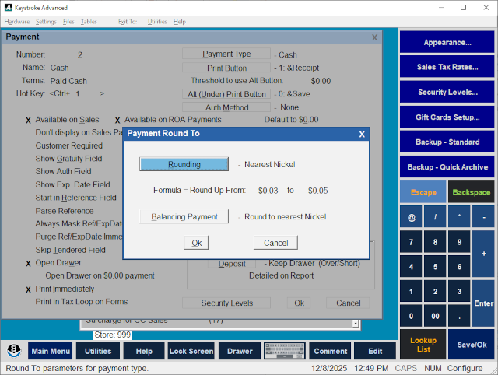Viewport: 498px width, 375px height.
Task: Tap keypad digit 8
Action: [x=435, y=242]
